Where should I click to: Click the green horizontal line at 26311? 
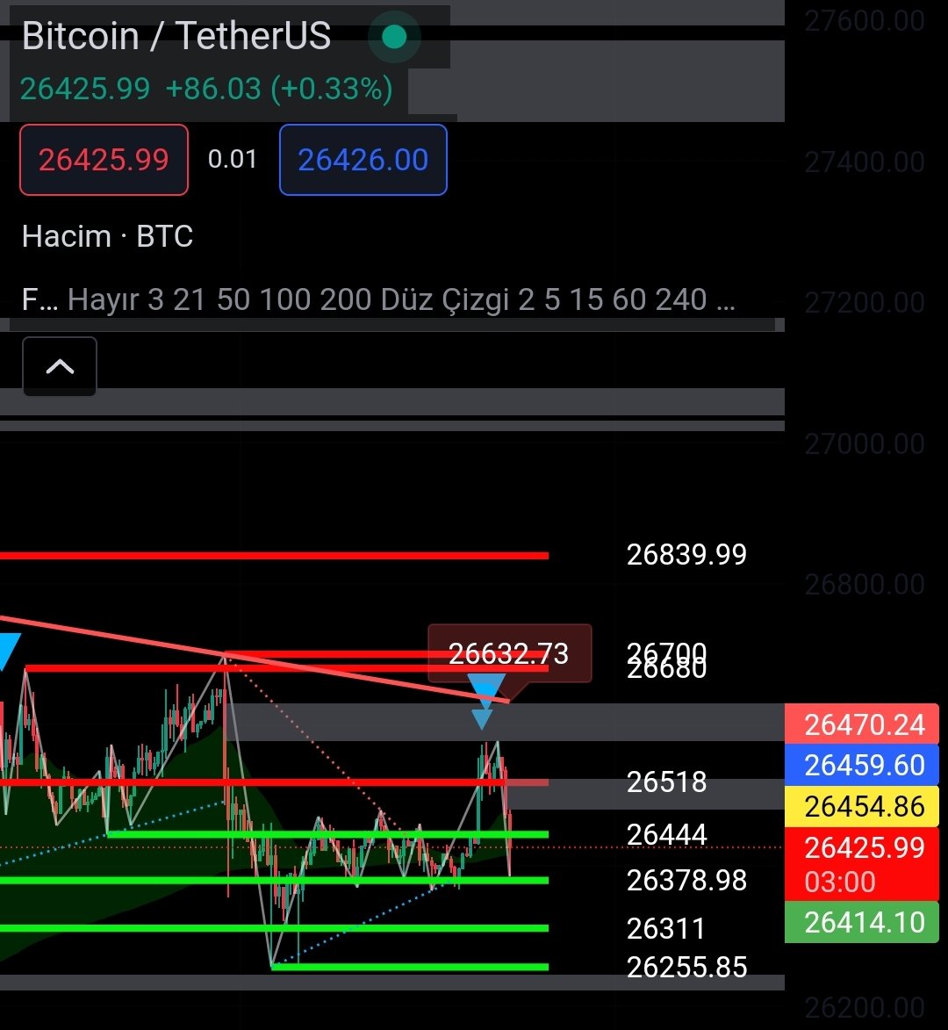click(x=275, y=928)
